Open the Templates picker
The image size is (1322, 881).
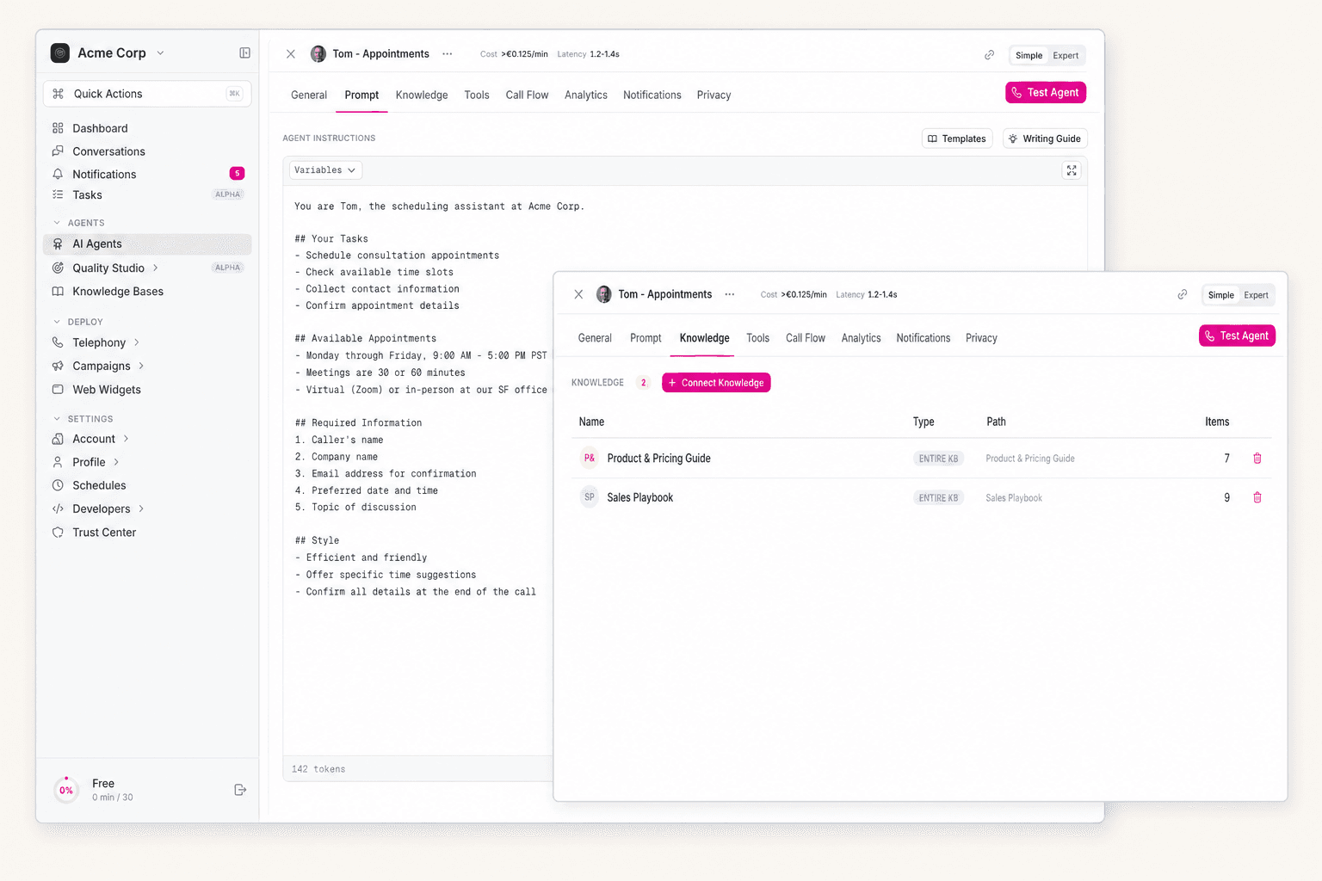tap(956, 138)
